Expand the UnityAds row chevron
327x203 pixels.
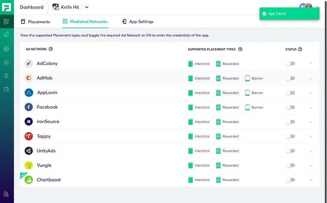tap(311, 151)
